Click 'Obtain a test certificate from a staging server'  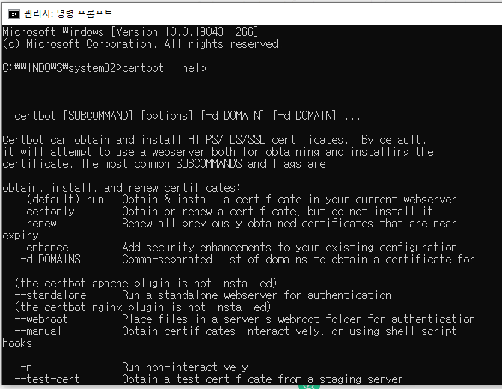pos(262,379)
